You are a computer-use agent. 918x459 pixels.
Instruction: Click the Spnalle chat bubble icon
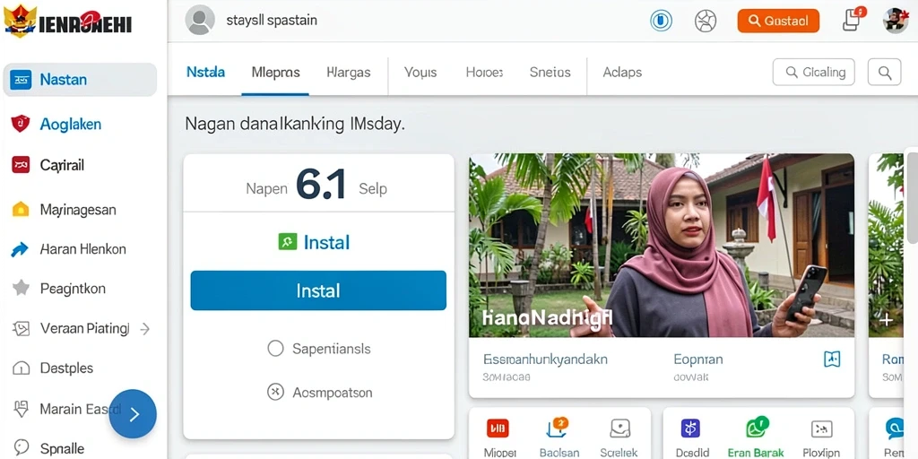22,448
